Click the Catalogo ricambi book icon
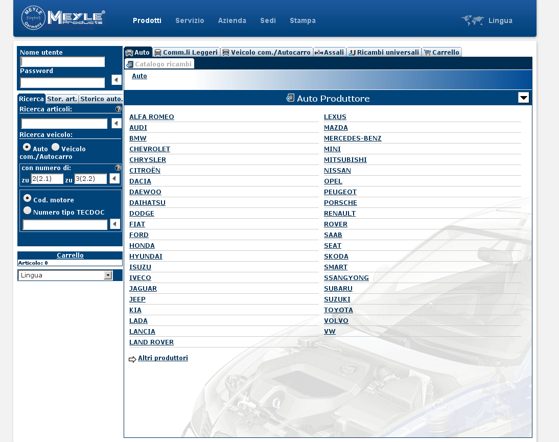This screenshot has width=559, height=442. coord(130,64)
